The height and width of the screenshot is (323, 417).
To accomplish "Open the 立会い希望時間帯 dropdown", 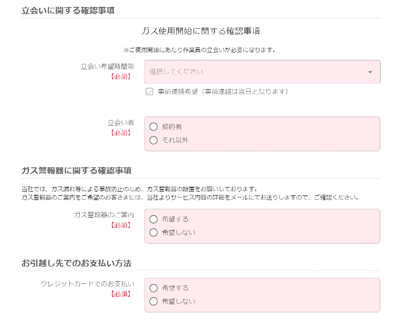I will pos(262,72).
